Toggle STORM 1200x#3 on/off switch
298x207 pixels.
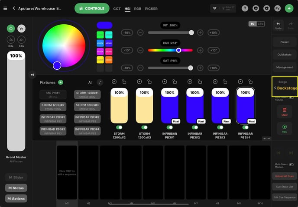[144, 127]
